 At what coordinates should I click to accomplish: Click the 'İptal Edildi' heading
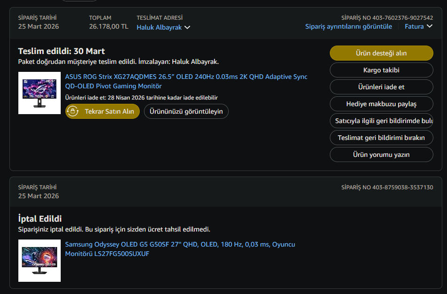tap(40, 218)
